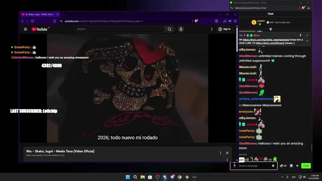Open site settings icon beside YouTube URL
The height and width of the screenshot is (181, 322).
(x=61, y=21)
